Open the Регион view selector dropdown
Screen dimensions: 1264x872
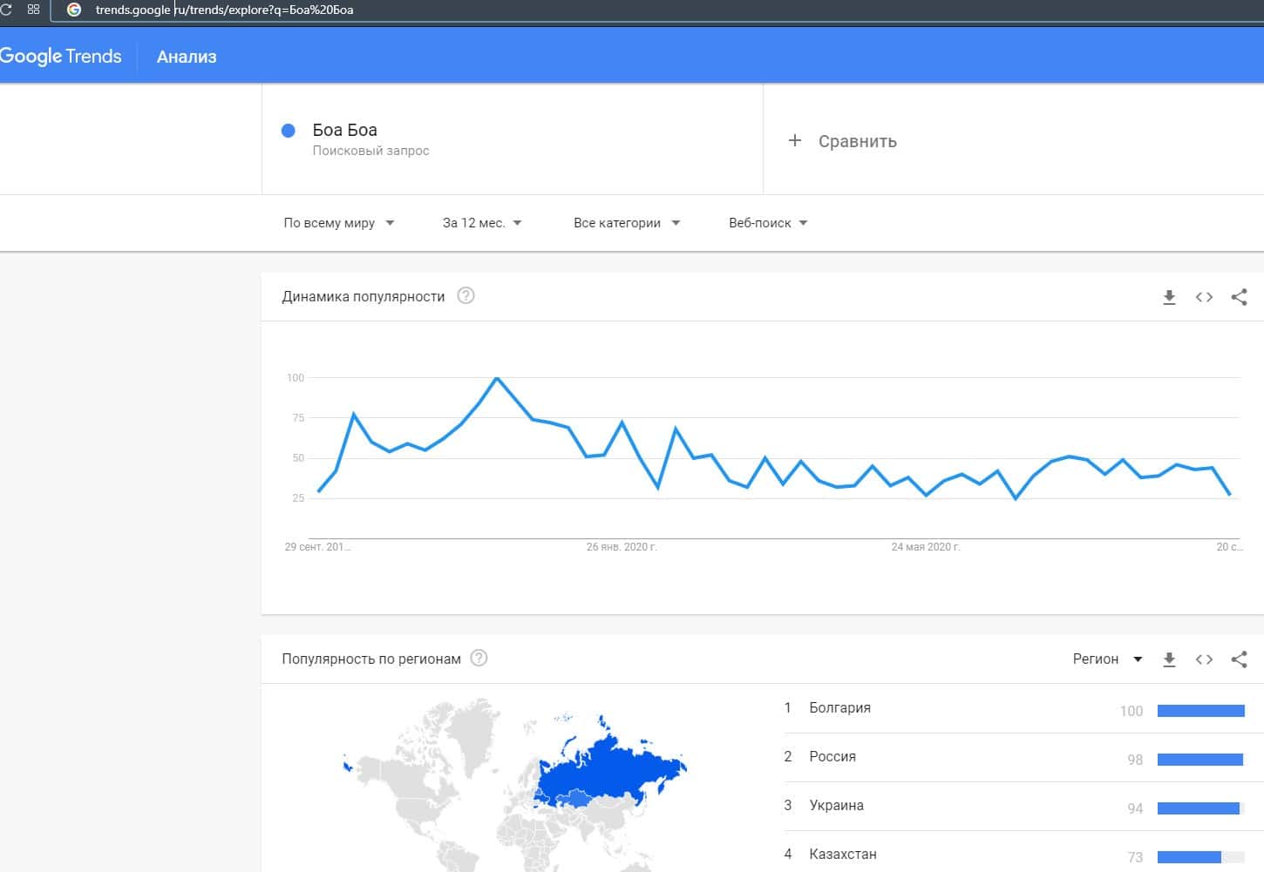(1107, 659)
